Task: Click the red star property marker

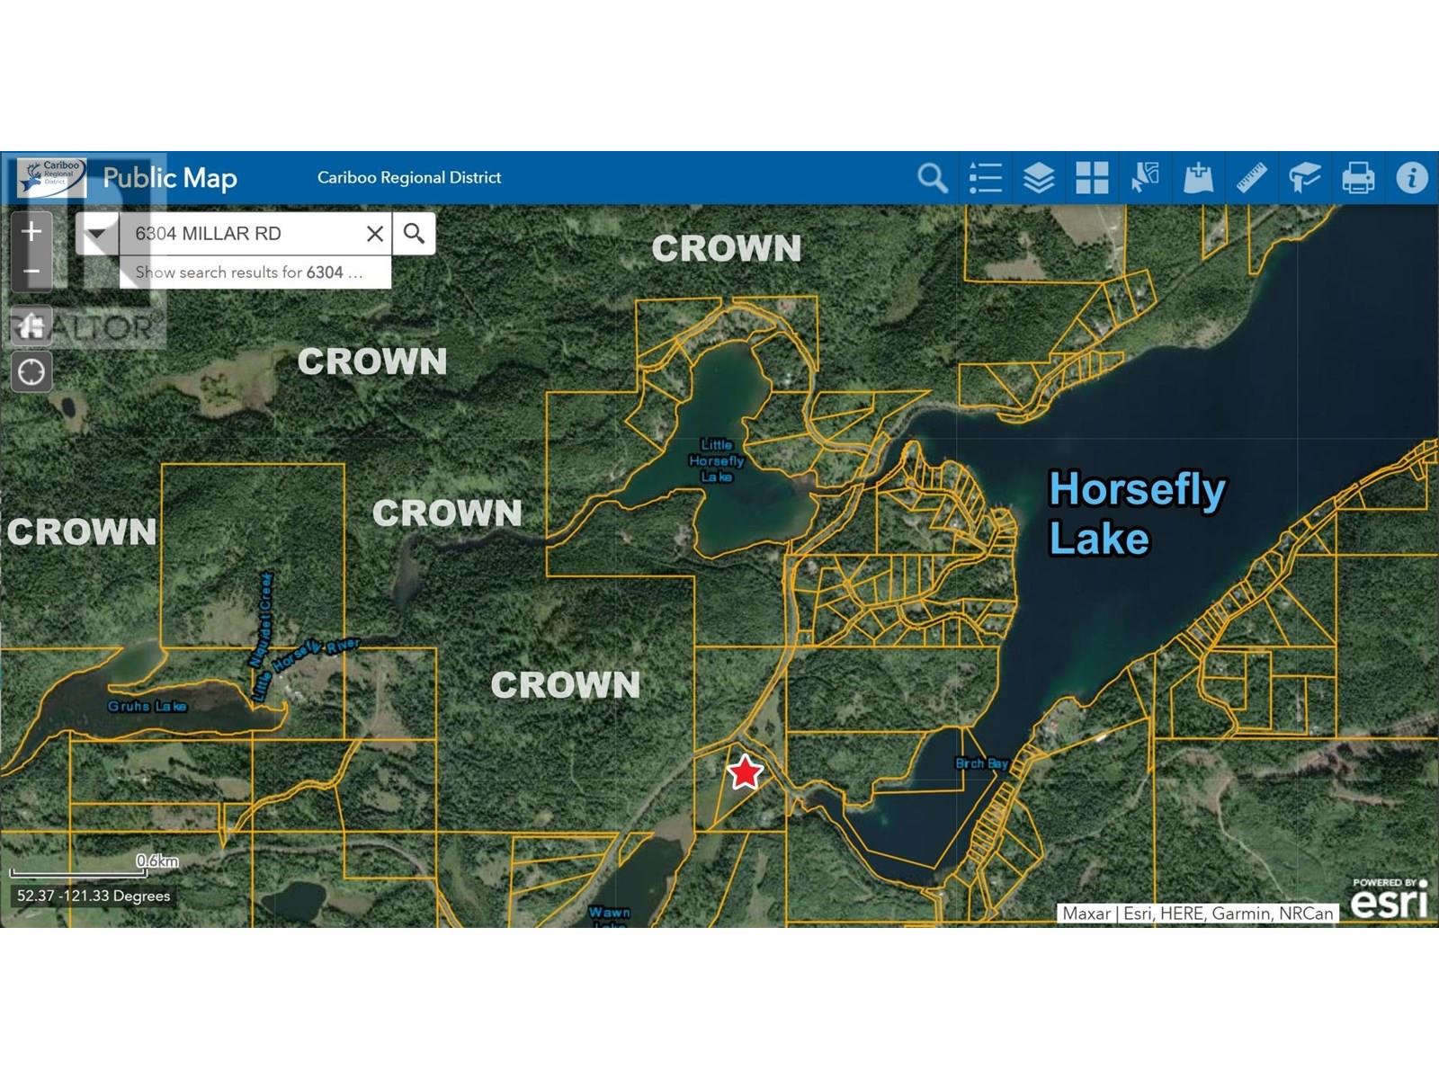Action: [745, 771]
